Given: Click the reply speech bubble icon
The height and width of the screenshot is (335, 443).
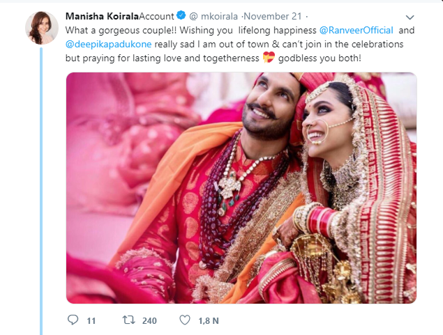Looking at the screenshot, I should tap(73, 320).
